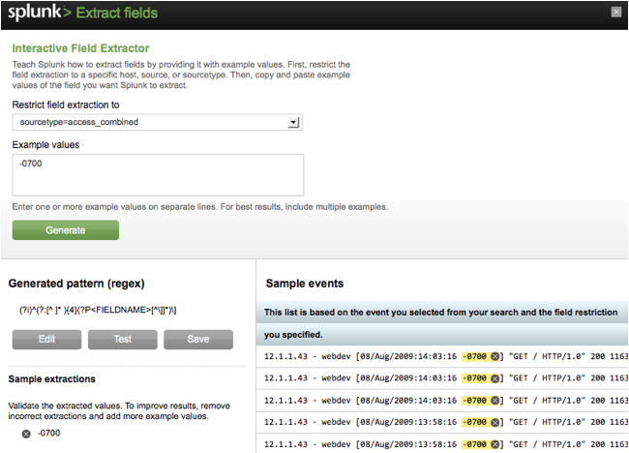Click the Example values label
The image size is (629, 453).
tap(45, 145)
